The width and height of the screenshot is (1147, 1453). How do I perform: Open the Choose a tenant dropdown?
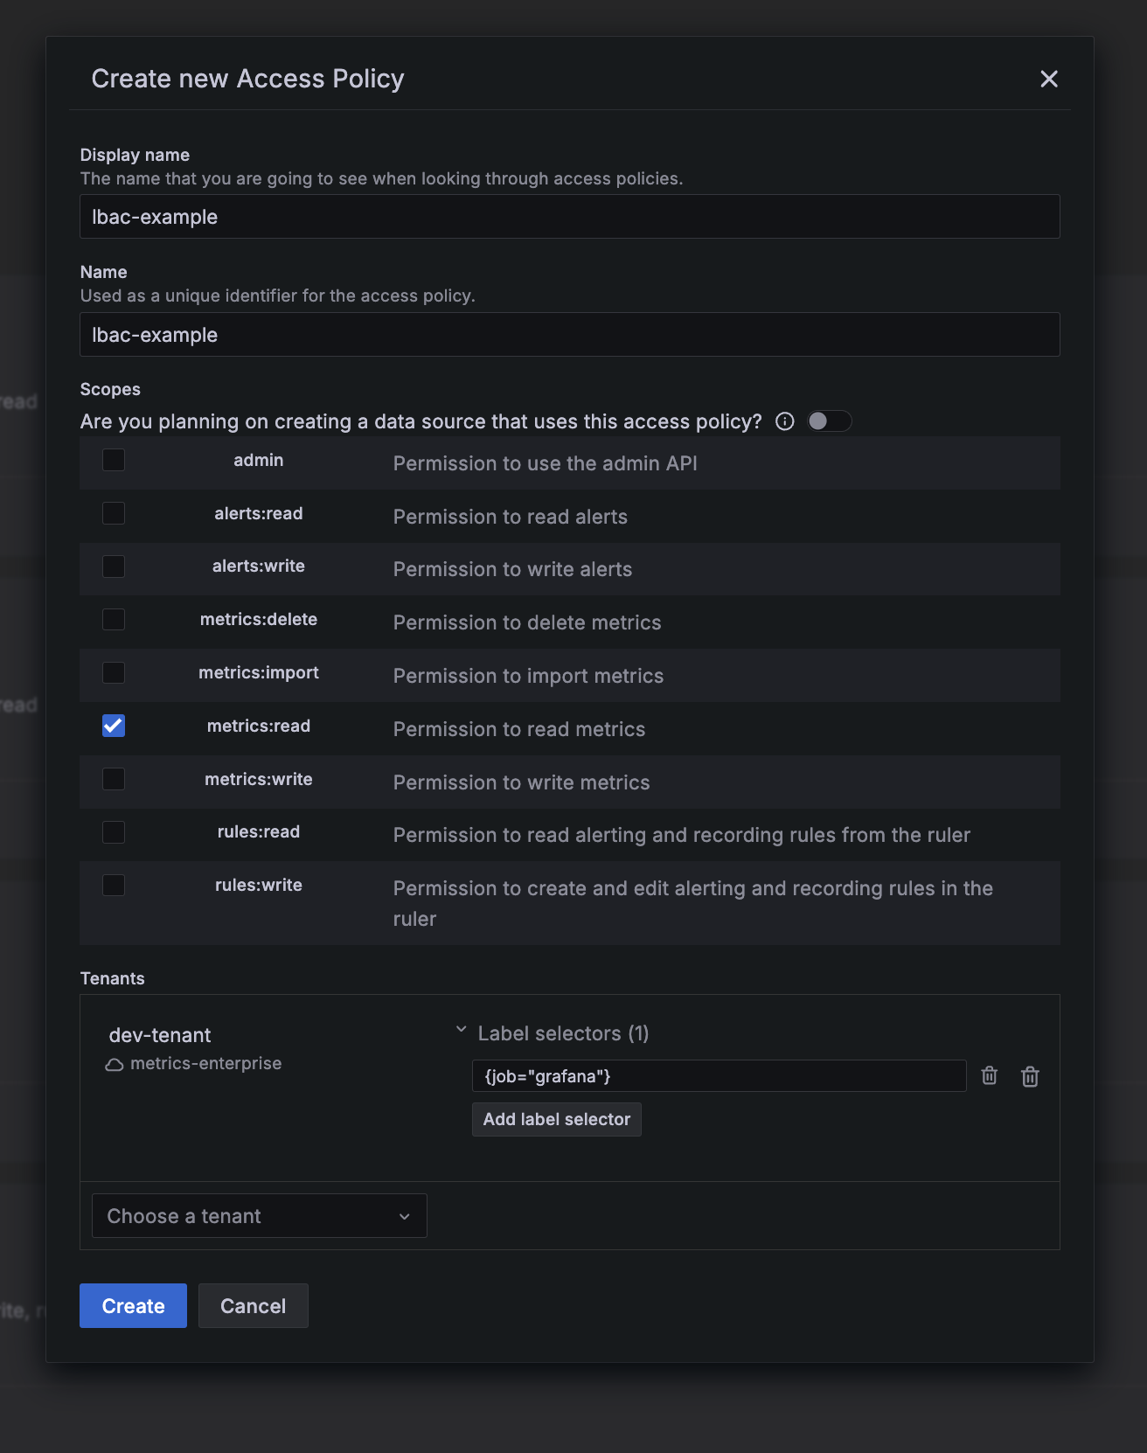coord(259,1216)
